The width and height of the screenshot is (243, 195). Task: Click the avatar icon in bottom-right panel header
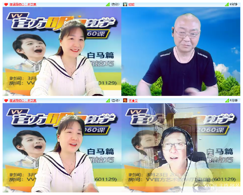tap(125, 101)
